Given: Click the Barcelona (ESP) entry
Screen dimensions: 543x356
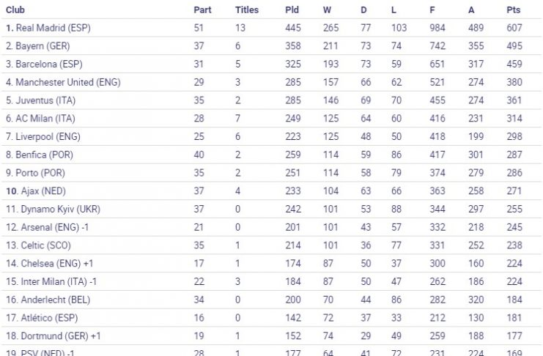Looking at the screenshot, I should point(44,64).
